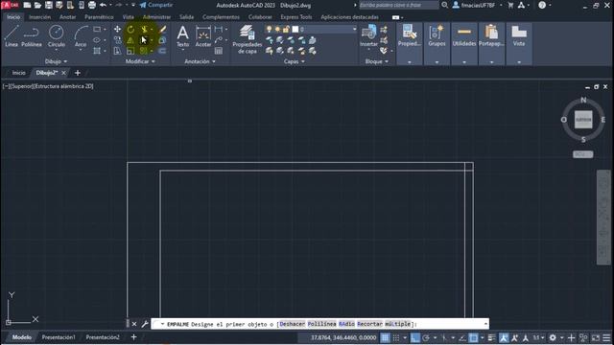Toggle drawing grid display in status bar
The height and width of the screenshot is (345, 614).
tap(386, 337)
